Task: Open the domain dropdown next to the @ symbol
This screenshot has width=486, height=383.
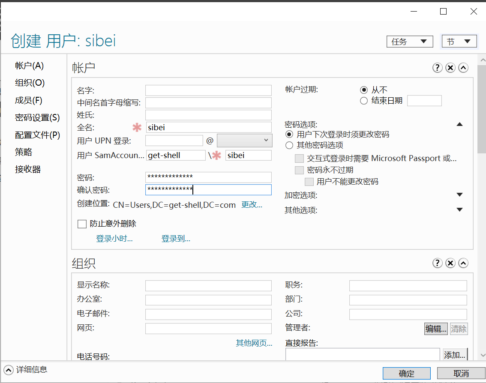Action: click(x=244, y=140)
